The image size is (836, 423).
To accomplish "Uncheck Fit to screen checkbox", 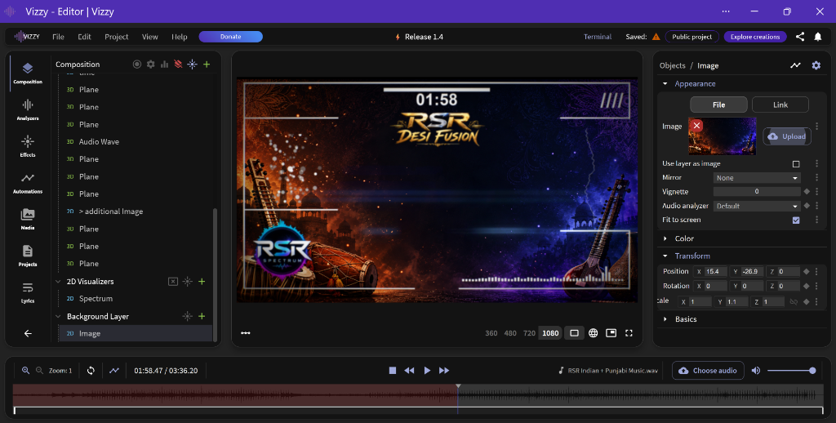I will coord(796,220).
